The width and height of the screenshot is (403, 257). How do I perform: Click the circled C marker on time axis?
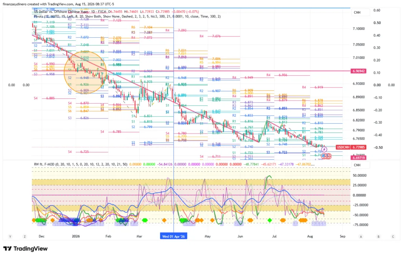tap(393, 237)
